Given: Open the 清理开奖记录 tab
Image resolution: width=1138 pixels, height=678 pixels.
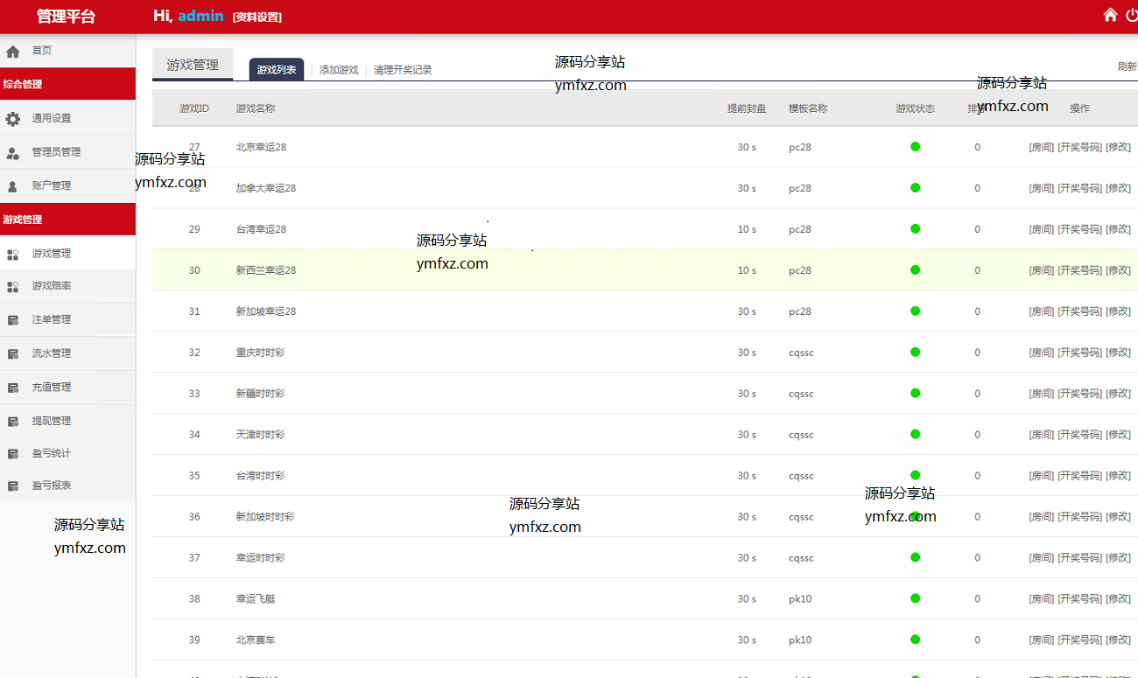Looking at the screenshot, I should coord(403,70).
